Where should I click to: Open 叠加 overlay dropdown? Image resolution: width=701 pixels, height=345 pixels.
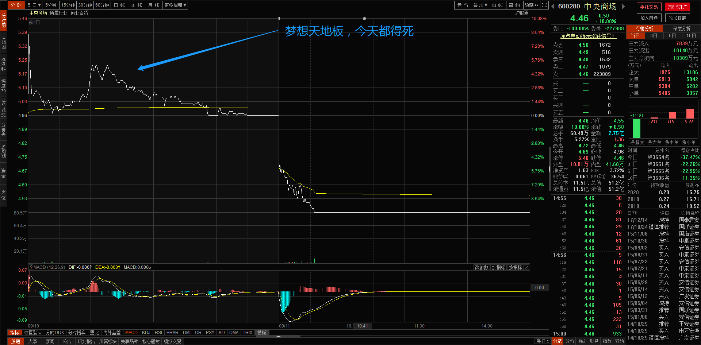[x=480, y=5]
